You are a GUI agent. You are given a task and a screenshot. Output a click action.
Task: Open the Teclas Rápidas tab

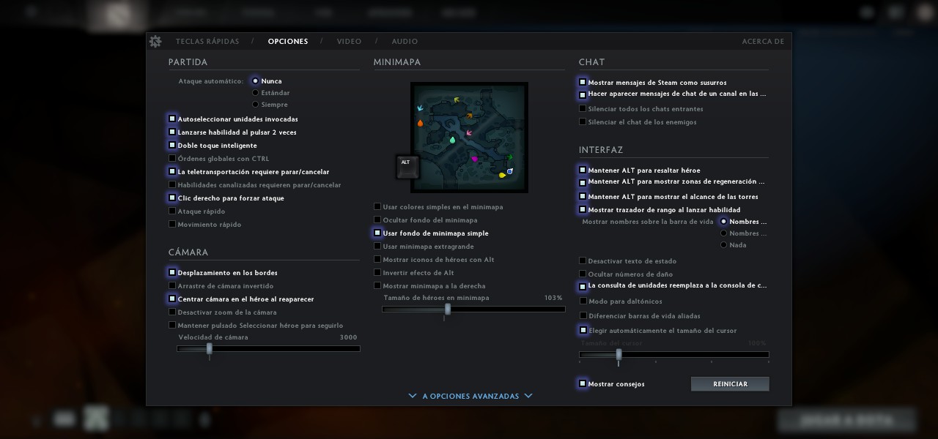tap(207, 42)
